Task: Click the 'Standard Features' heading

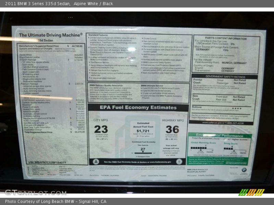Action: pyautogui.click(x=98, y=35)
